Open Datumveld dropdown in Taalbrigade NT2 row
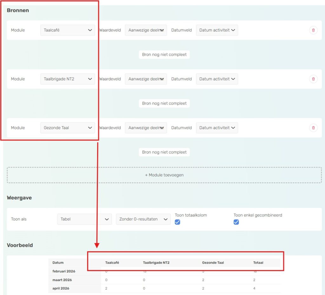The width and height of the screenshot is (325, 295). pos(217,79)
